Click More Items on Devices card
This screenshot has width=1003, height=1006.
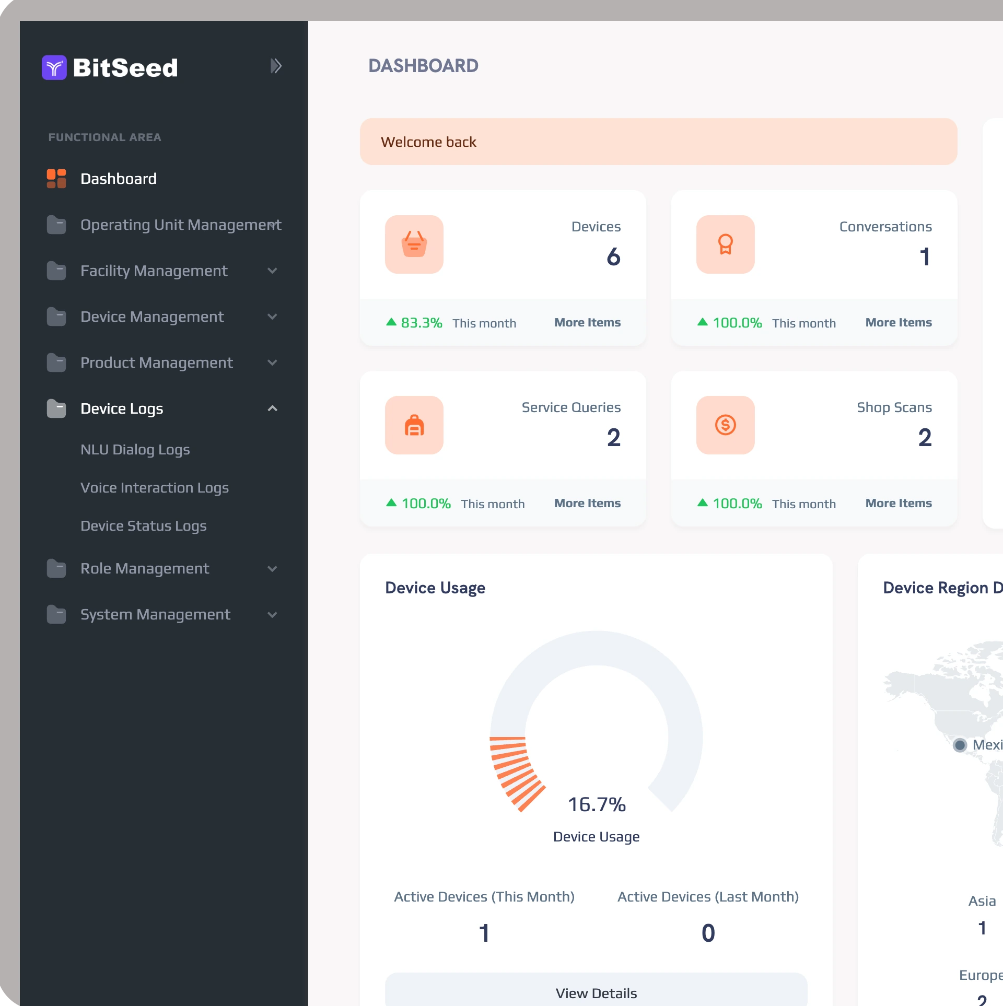tap(587, 322)
